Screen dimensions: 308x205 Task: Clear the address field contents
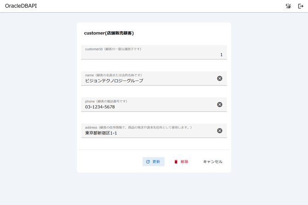point(220,131)
